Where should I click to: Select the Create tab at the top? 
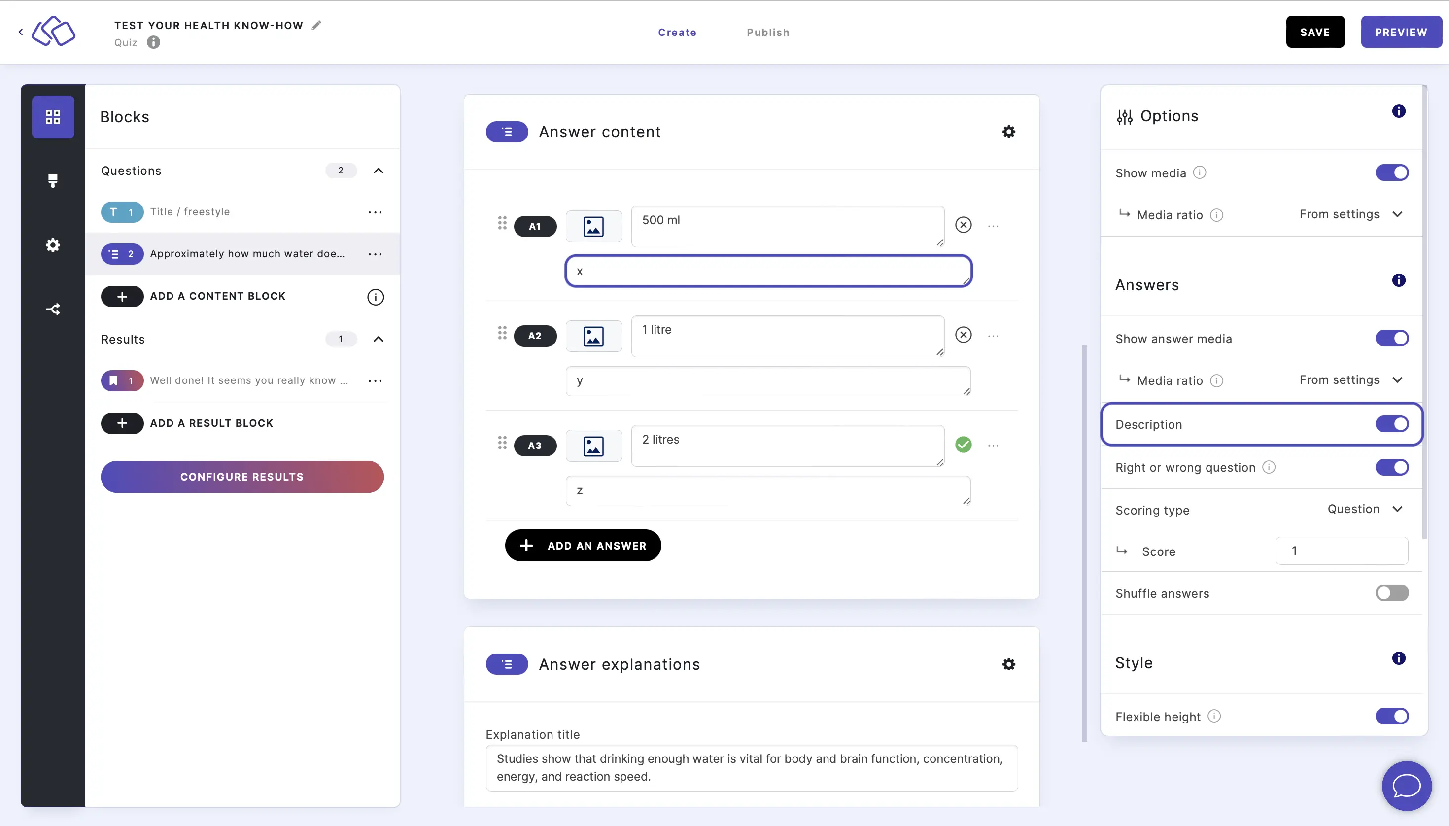click(677, 32)
